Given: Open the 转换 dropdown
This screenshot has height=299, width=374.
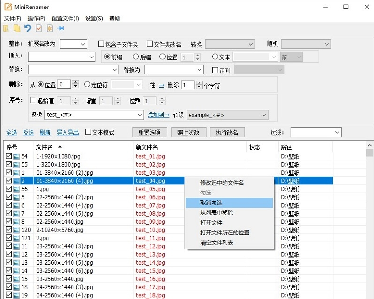Looking at the screenshot, I should pyautogui.click(x=250, y=44).
